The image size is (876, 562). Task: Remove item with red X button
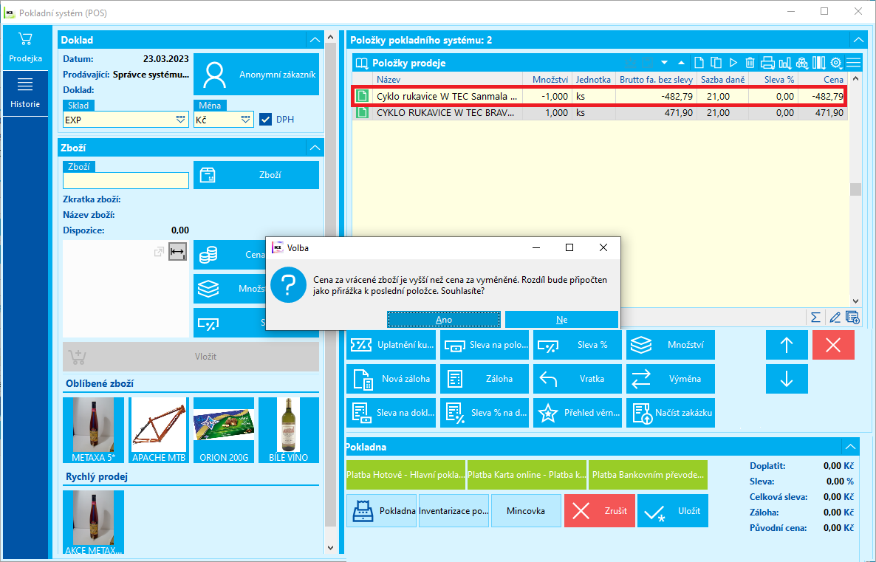pyautogui.click(x=833, y=345)
